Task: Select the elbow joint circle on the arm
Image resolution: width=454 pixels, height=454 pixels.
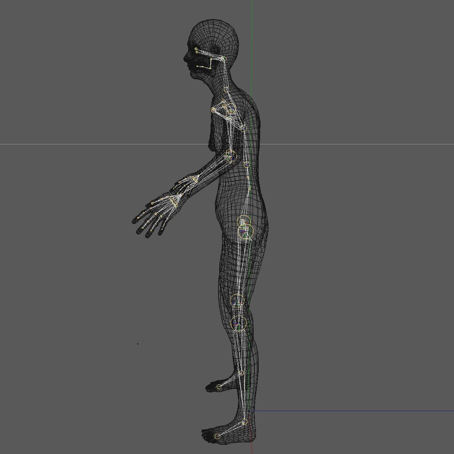Action: (231, 157)
